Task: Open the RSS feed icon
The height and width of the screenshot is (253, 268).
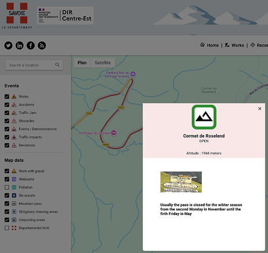Action: tap(41, 46)
